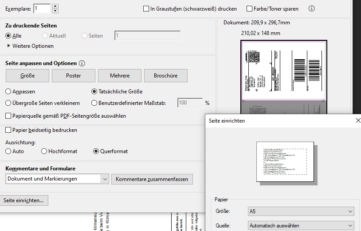
Task: Select the Anpassen radio option
Action: 8,92
